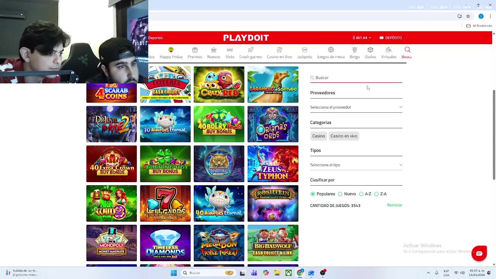This screenshot has height=279, width=496.
Task: Show hidden system tray icons
Action: [428, 273]
